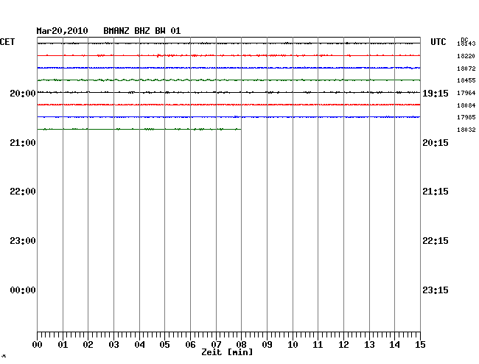The image size is (479, 364).
Task: Click the DC value 18220
Action: [x=466, y=56]
